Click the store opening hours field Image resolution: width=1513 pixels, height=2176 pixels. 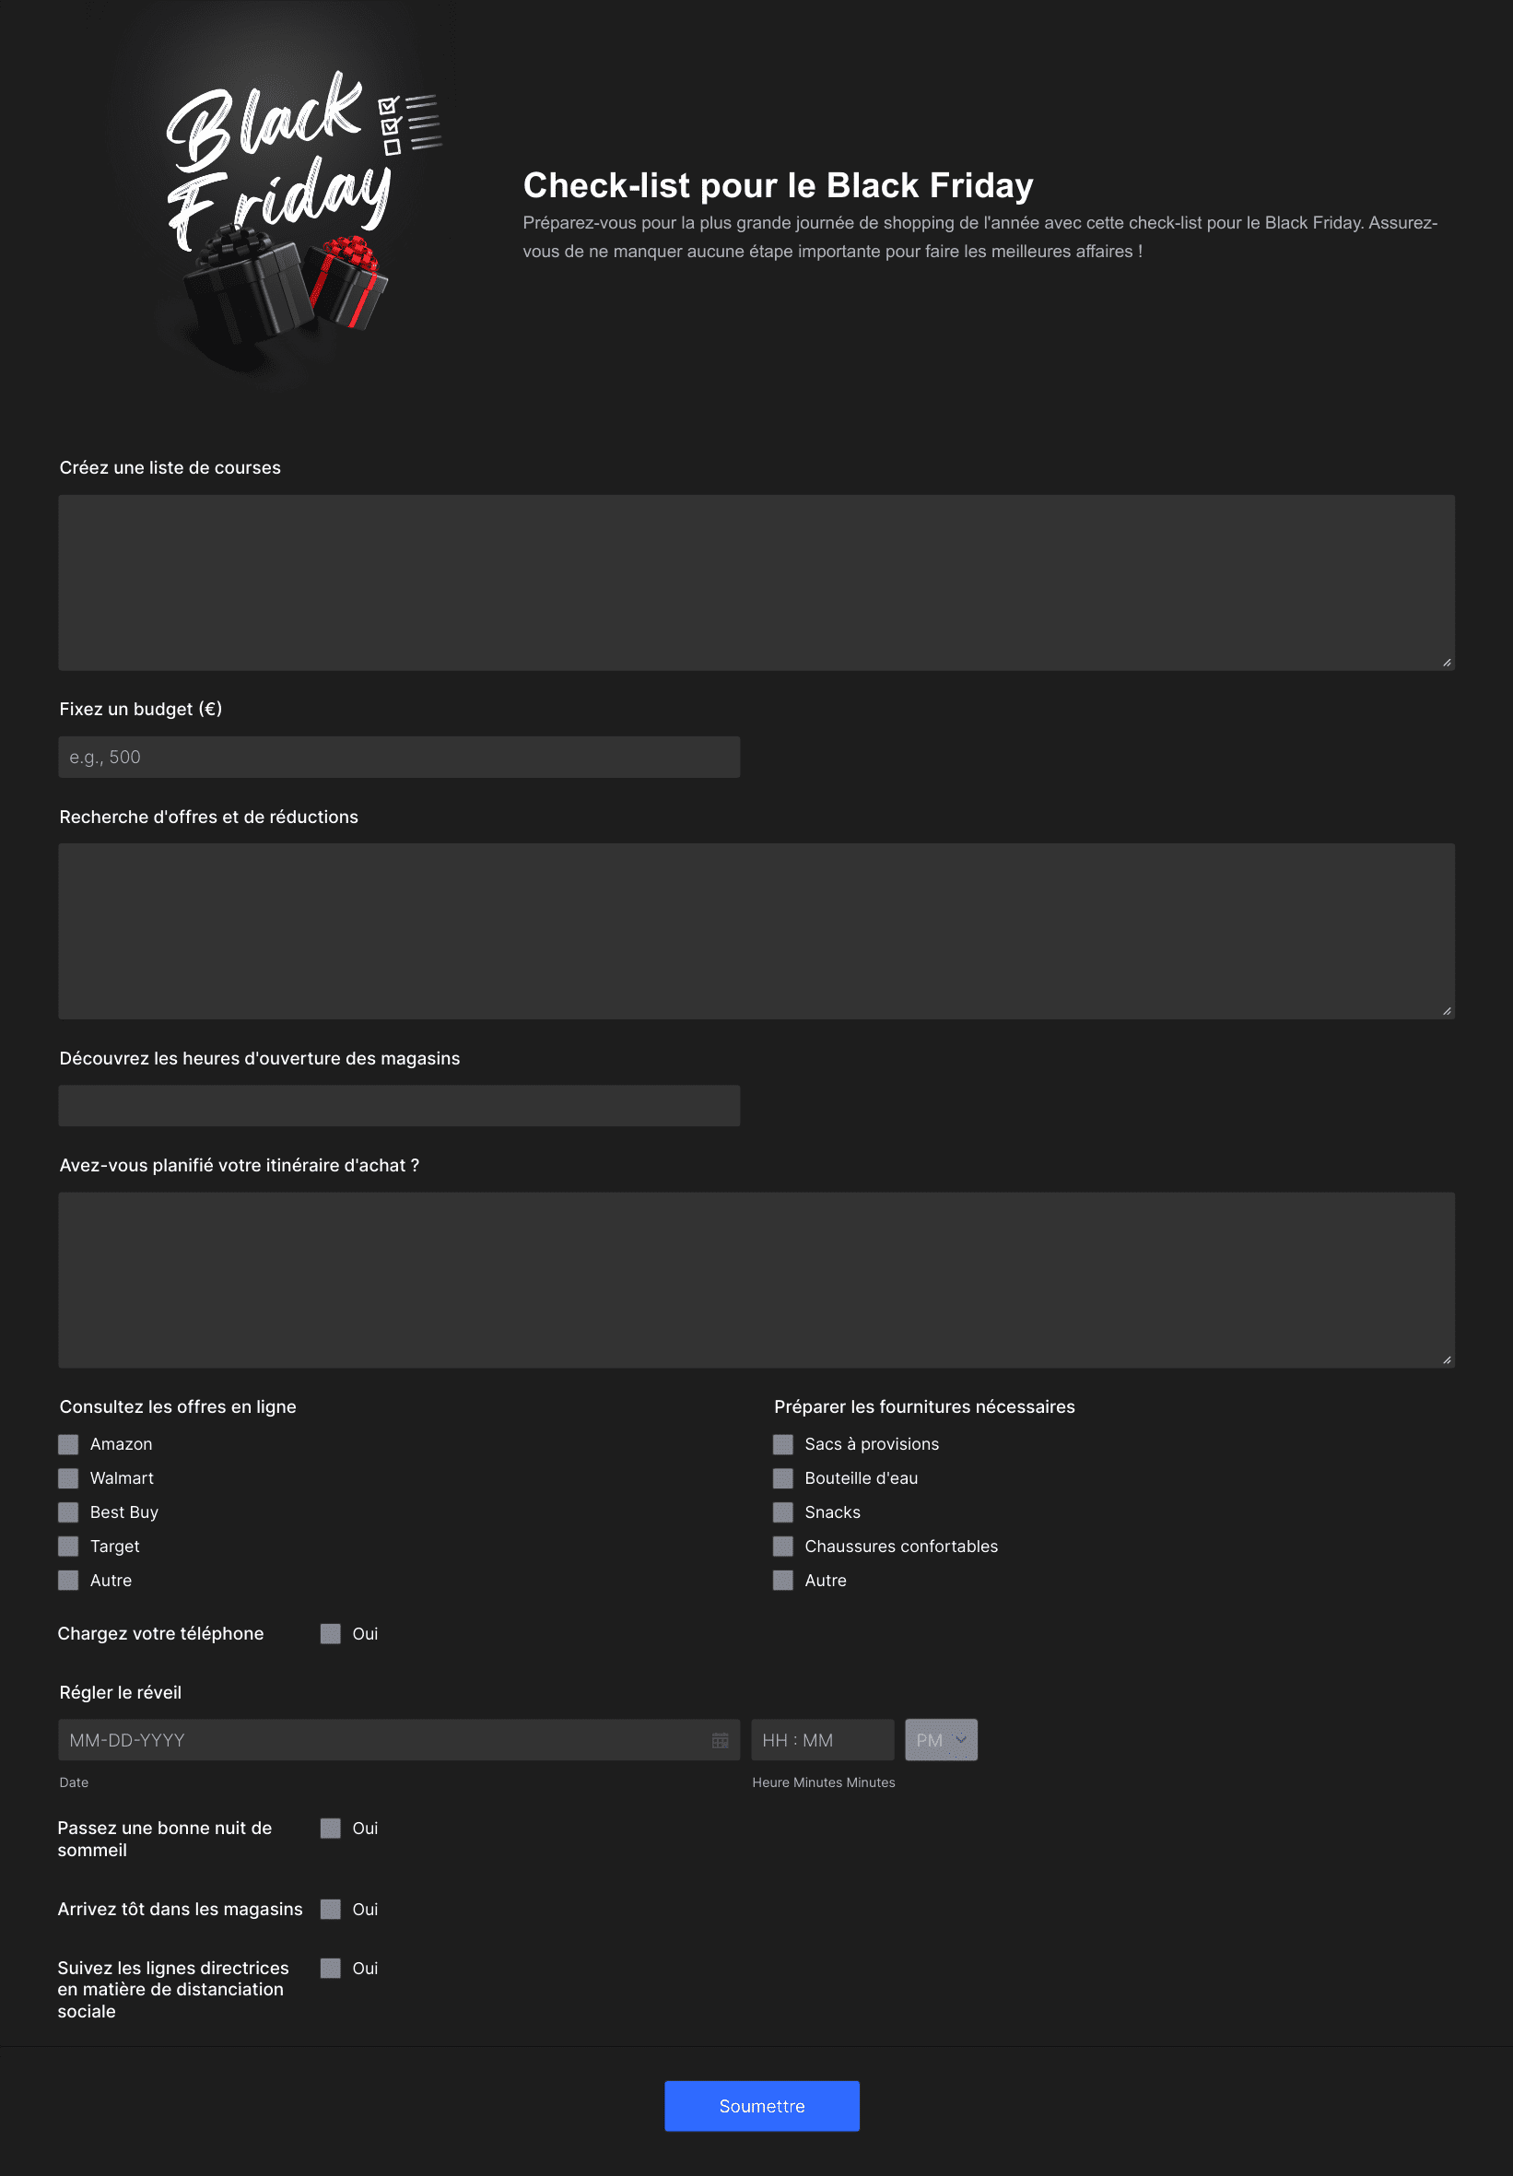click(x=398, y=1106)
